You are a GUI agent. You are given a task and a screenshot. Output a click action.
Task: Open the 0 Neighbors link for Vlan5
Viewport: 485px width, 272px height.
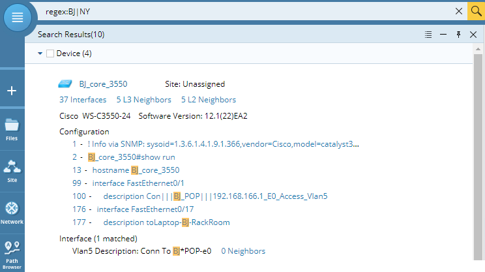pos(243,251)
